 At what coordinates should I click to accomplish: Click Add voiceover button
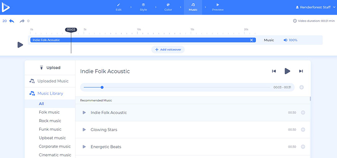point(168,49)
